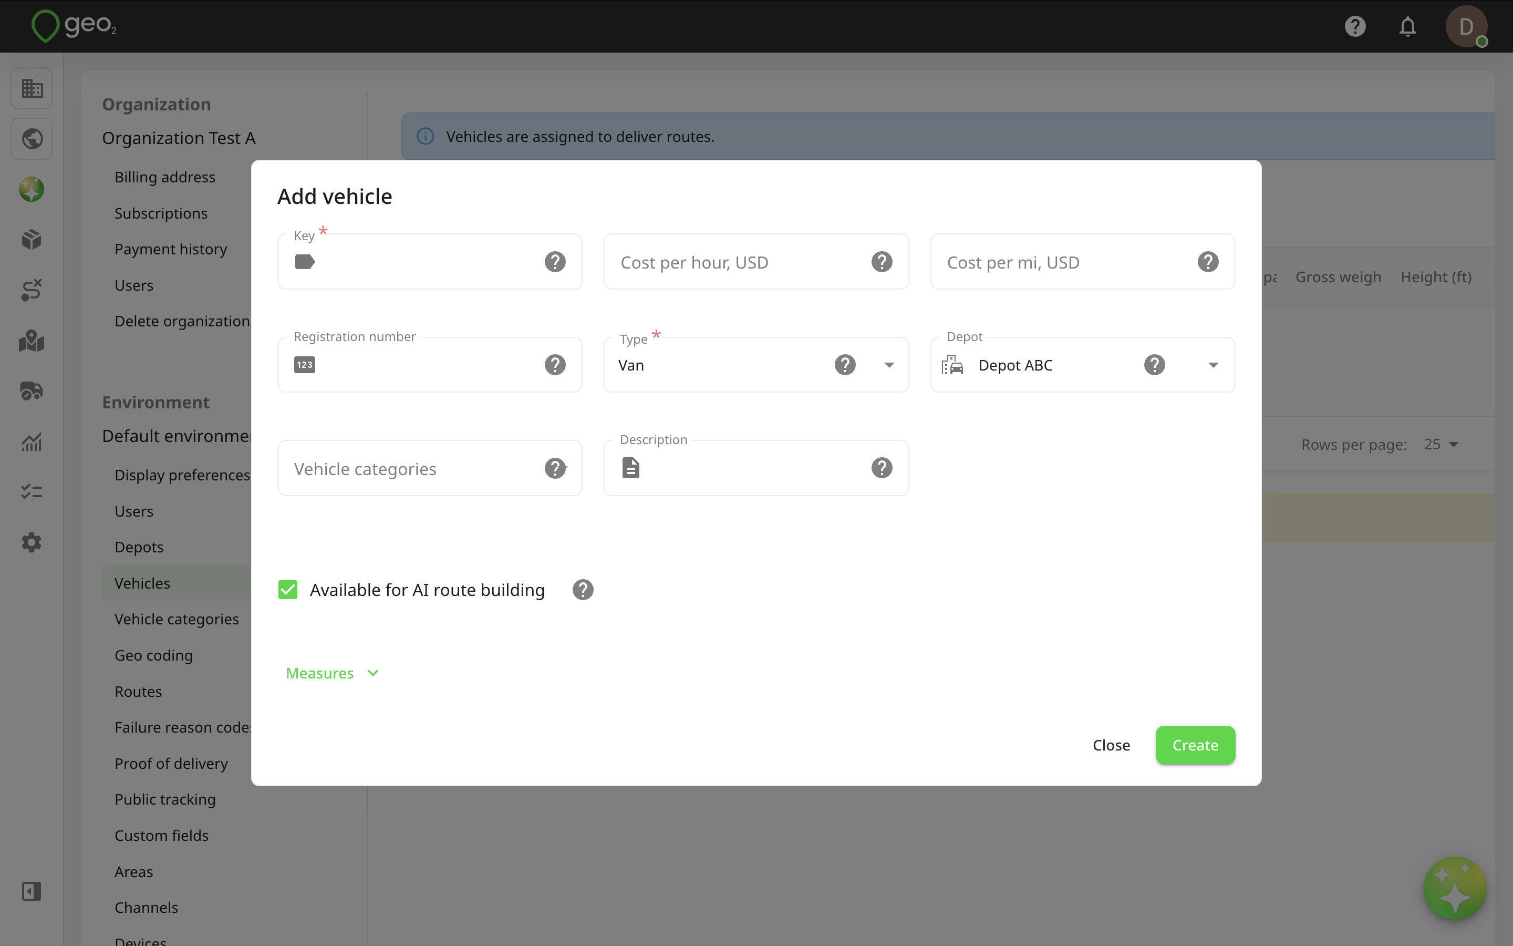Open the settings gear sidebar icon

pos(32,542)
